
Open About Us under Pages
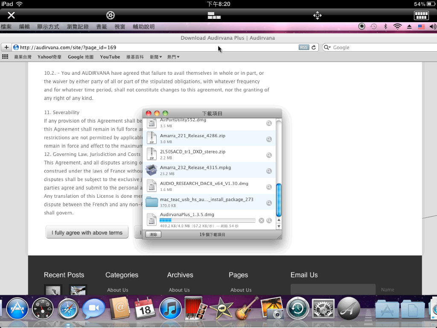[x=241, y=290]
